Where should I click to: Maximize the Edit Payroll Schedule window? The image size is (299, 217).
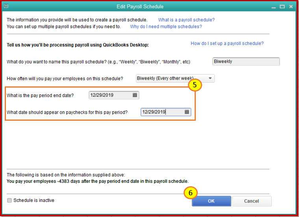click(x=282, y=7)
